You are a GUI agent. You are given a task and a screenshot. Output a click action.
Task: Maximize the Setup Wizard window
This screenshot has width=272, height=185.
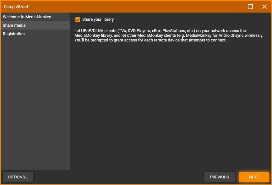250,7
